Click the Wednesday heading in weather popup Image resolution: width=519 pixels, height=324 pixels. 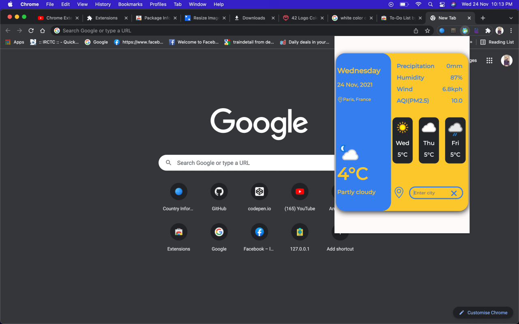coord(359,70)
